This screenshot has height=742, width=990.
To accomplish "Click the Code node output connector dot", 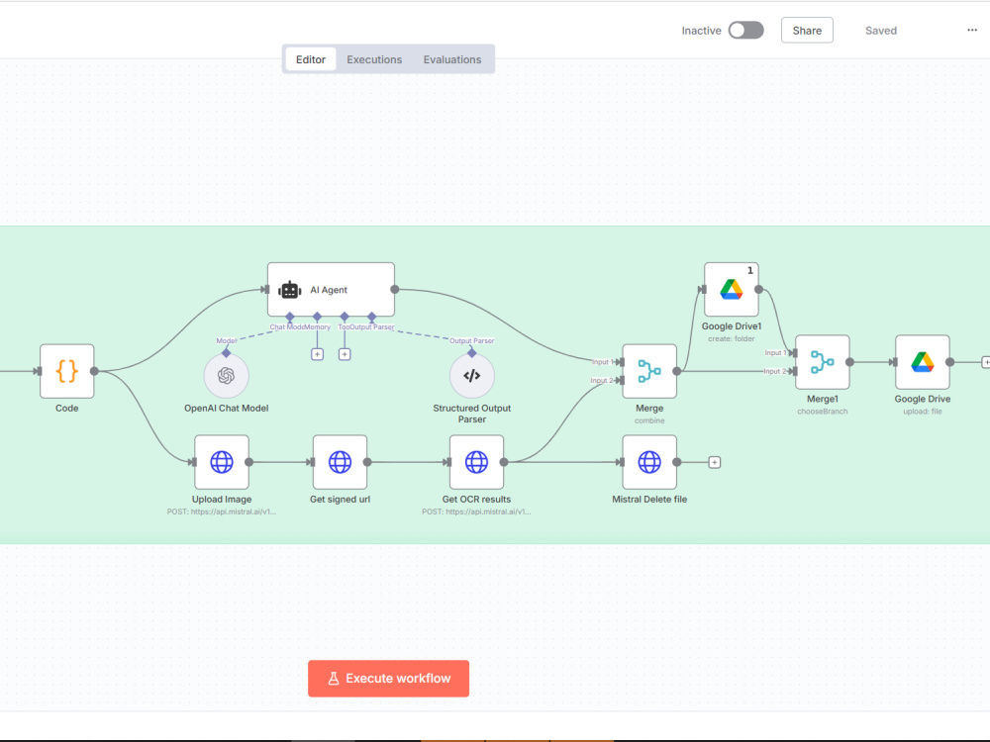I will 94,371.
